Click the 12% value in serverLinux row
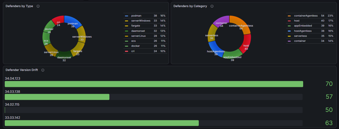339x129 pixels. (x=163, y=36)
